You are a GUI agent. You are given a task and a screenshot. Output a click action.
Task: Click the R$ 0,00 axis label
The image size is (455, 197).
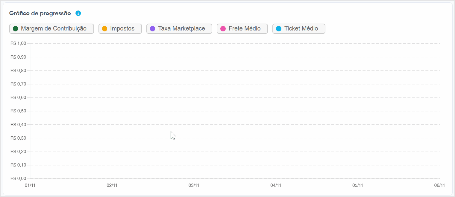click(18, 178)
